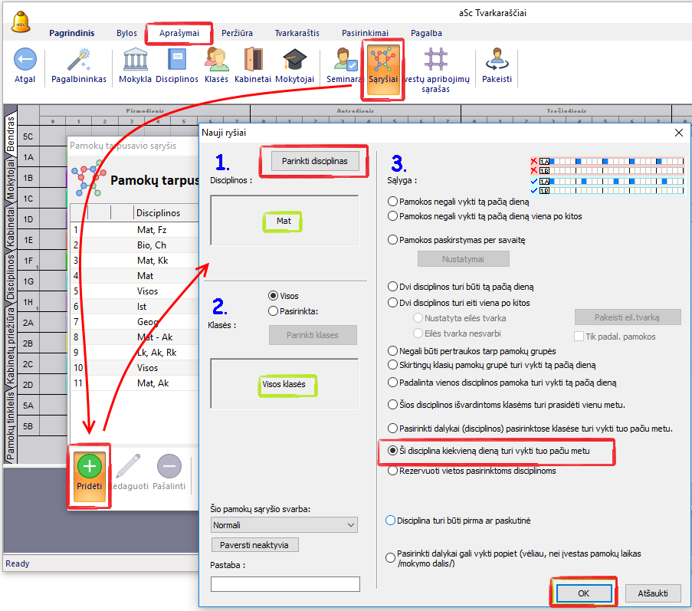Screen dimensions: 692x611
Task: Select Pamokos negali vykti tą pačią dieną
Action: point(393,202)
